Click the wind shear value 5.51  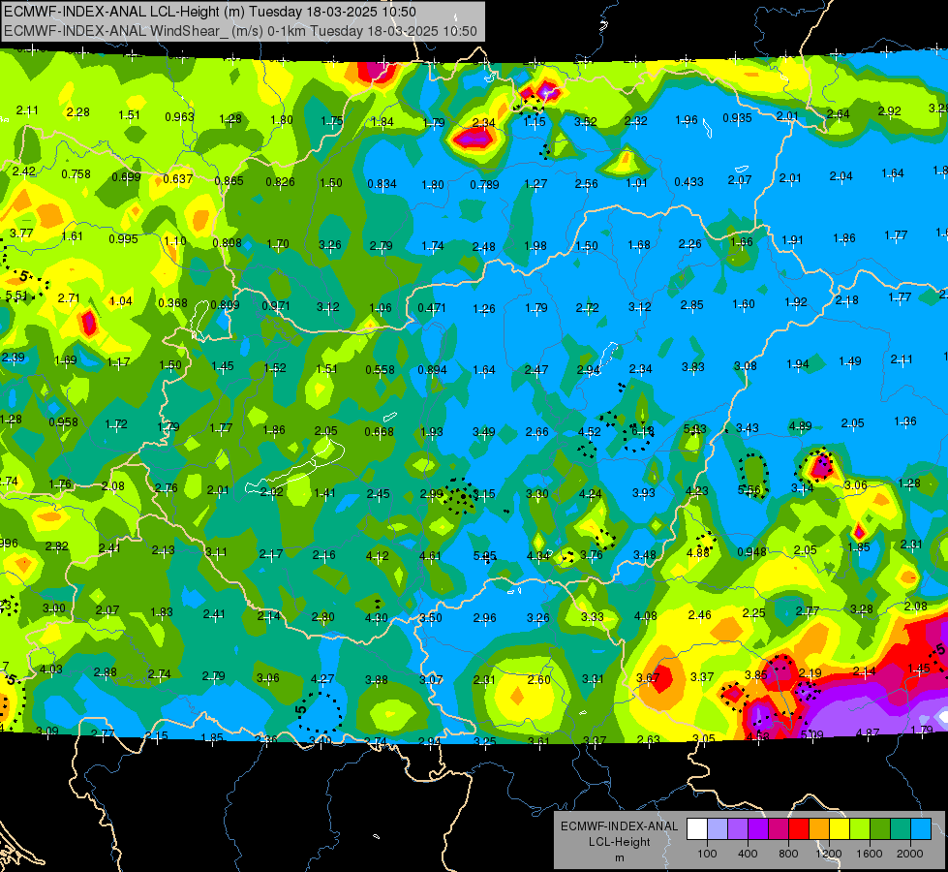point(16,296)
